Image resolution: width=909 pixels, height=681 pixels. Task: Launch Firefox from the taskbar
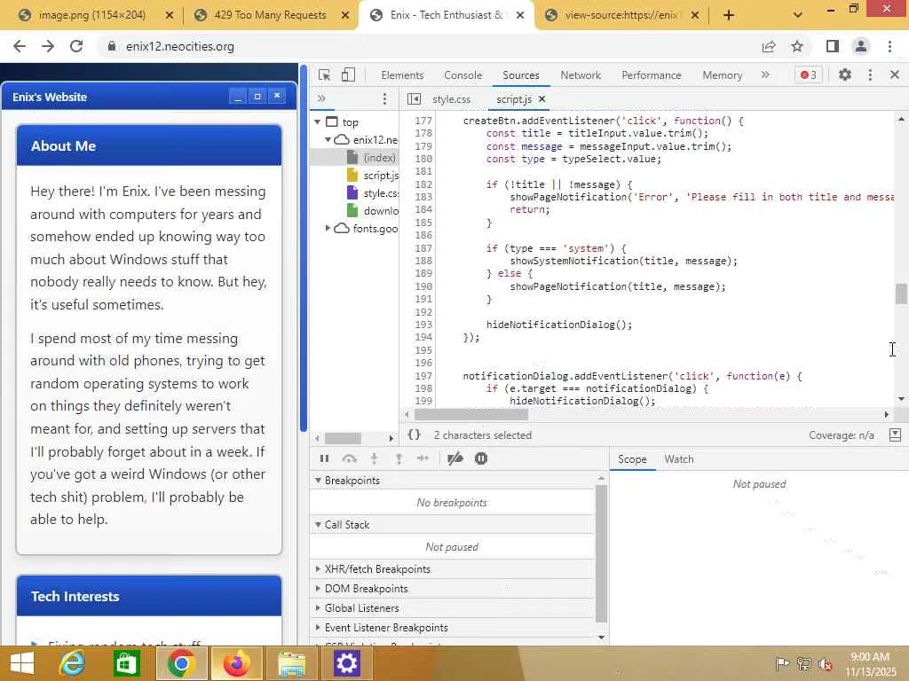[237, 663]
